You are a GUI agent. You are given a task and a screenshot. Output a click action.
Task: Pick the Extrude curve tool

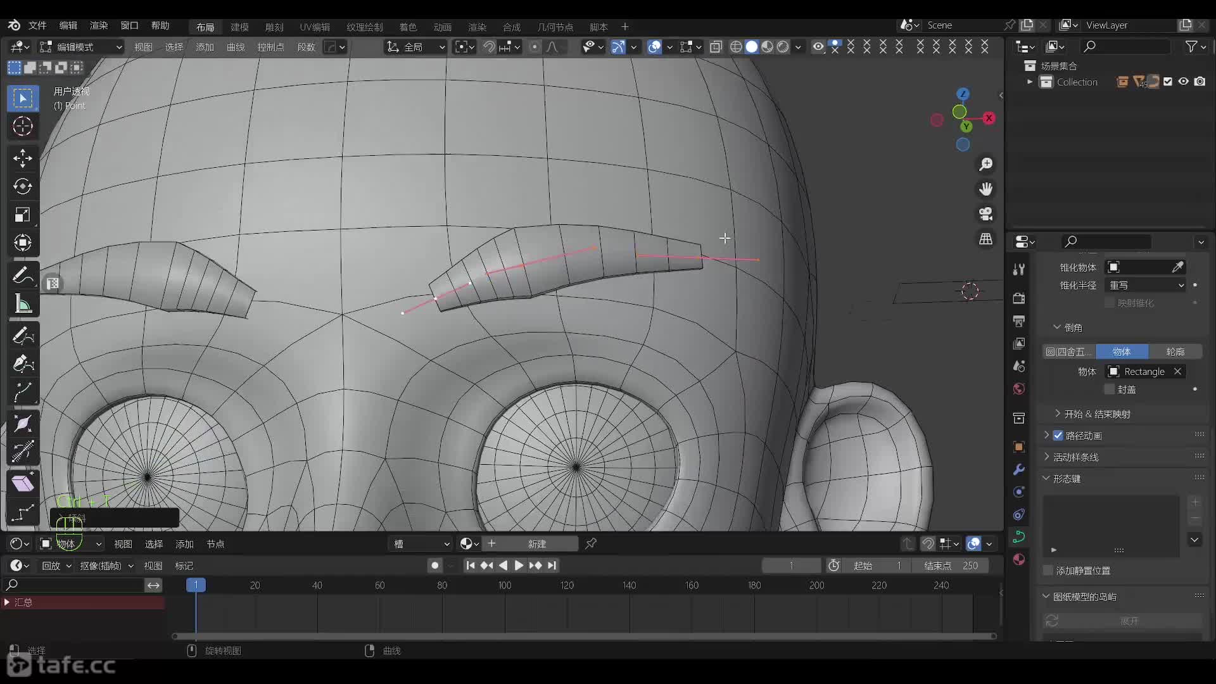pyautogui.click(x=23, y=392)
